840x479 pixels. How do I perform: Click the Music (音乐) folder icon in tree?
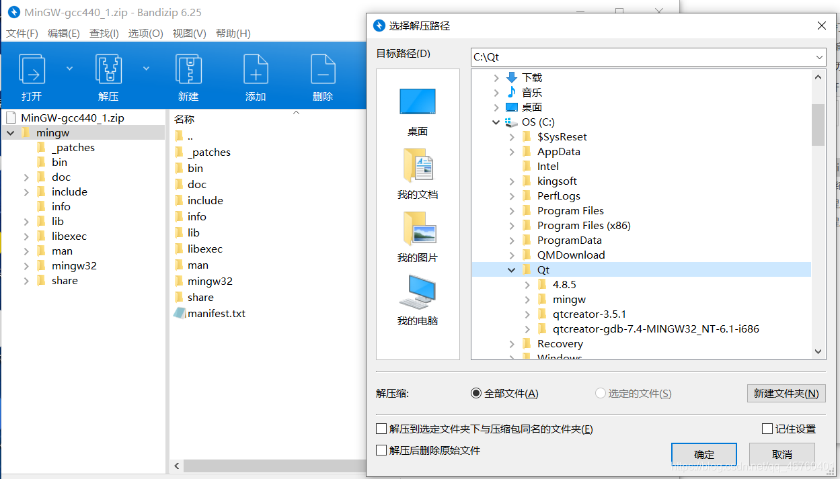click(512, 93)
